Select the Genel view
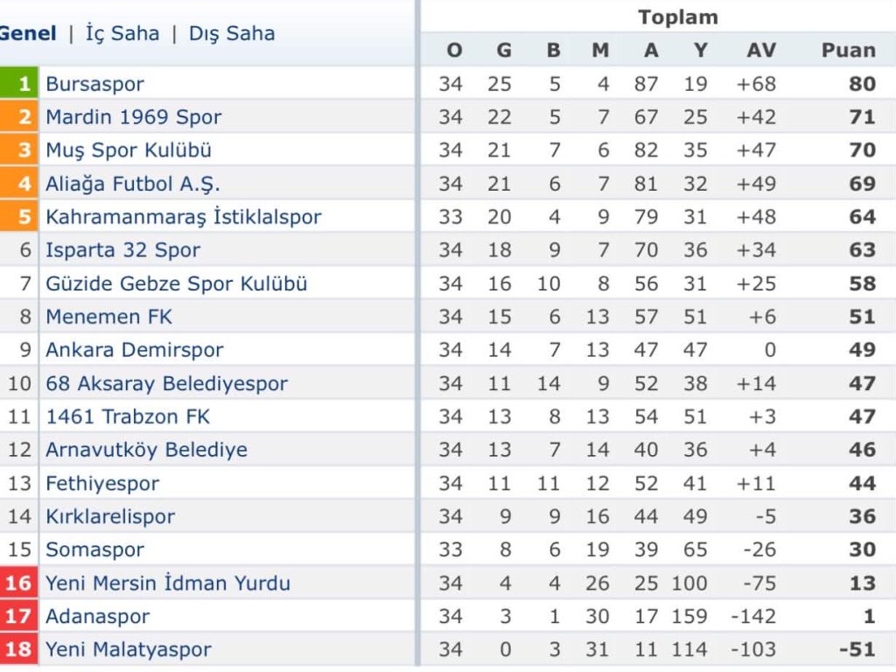The image size is (896, 672). point(27,33)
